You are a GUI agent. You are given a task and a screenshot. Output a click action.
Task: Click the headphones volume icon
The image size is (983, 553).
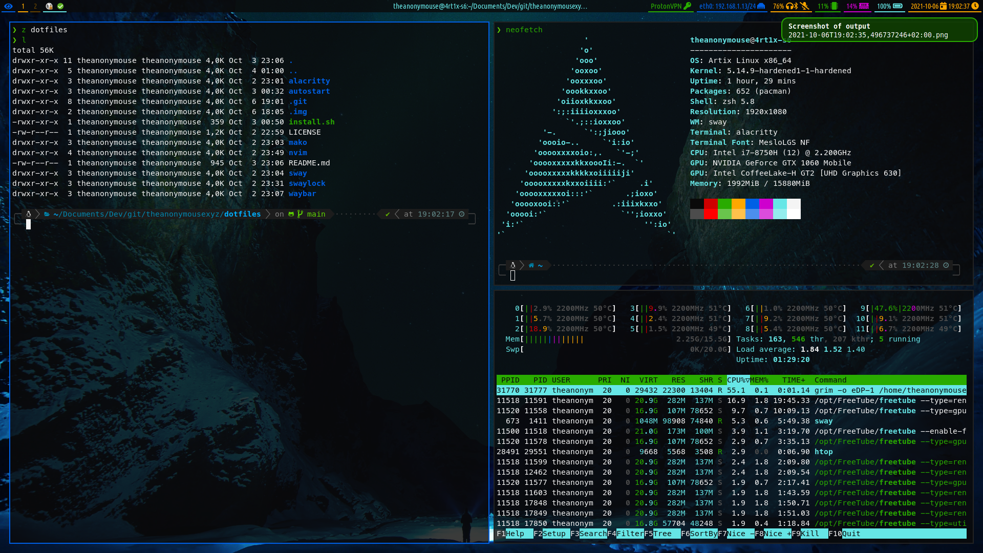(x=790, y=6)
